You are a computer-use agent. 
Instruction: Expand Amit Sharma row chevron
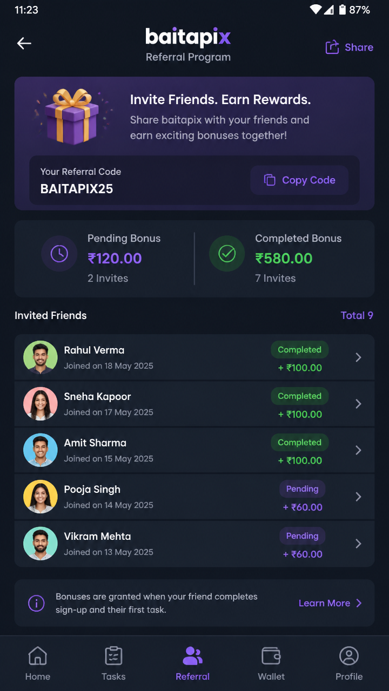tap(358, 450)
